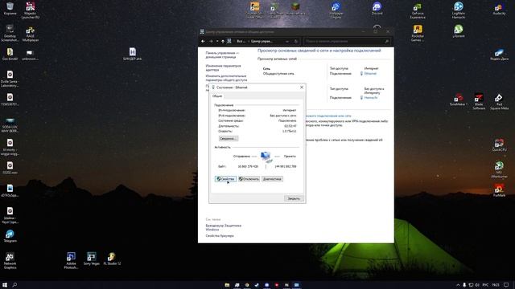Open Sony Vegas desktop icon

point(91,258)
